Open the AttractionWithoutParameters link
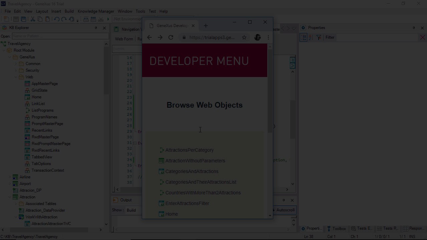Image resolution: width=427 pixels, height=240 pixels. (x=195, y=161)
